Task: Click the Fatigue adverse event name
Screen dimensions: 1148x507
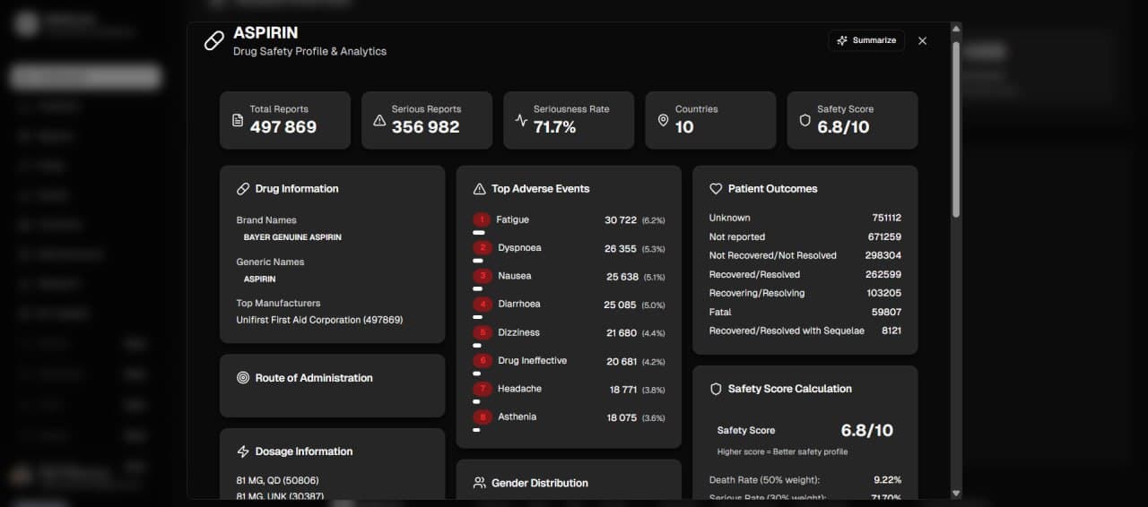Action: 513,219
